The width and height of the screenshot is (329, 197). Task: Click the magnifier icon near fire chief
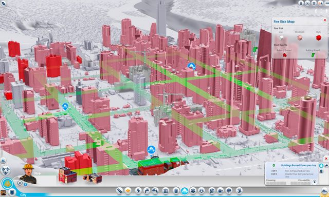(x=20, y=183)
